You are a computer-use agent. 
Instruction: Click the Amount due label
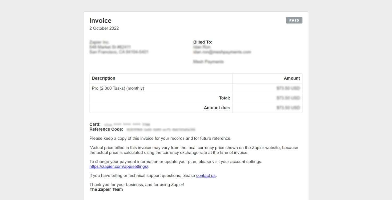pyautogui.click(x=217, y=108)
